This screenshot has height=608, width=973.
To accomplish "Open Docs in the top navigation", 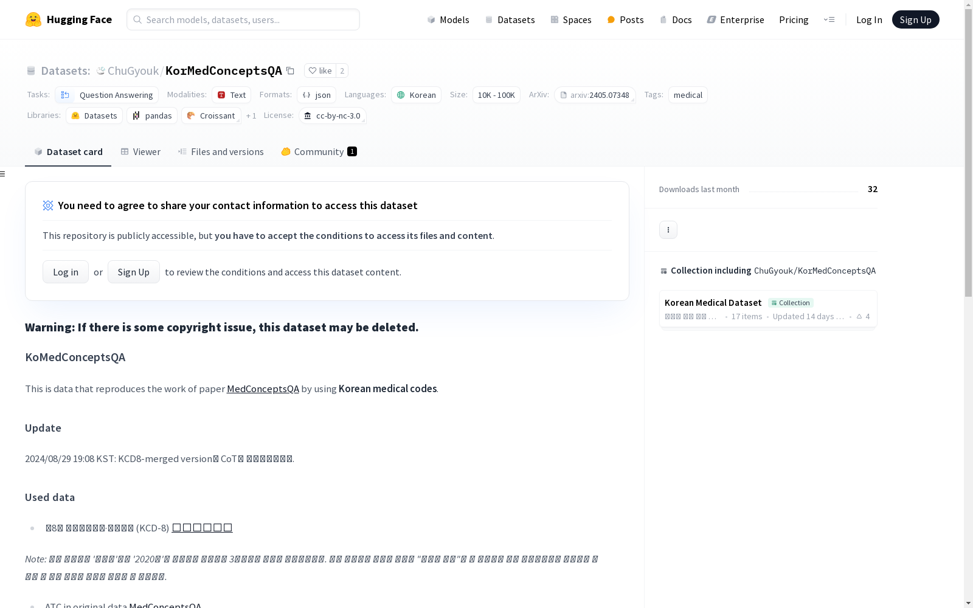I will [676, 19].
